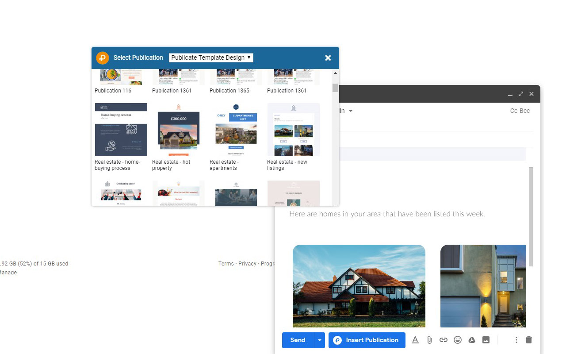Click the scrollbar thumb in publication list
The width and height of the screenshot is (566, 354).
[x=335, y=88]
